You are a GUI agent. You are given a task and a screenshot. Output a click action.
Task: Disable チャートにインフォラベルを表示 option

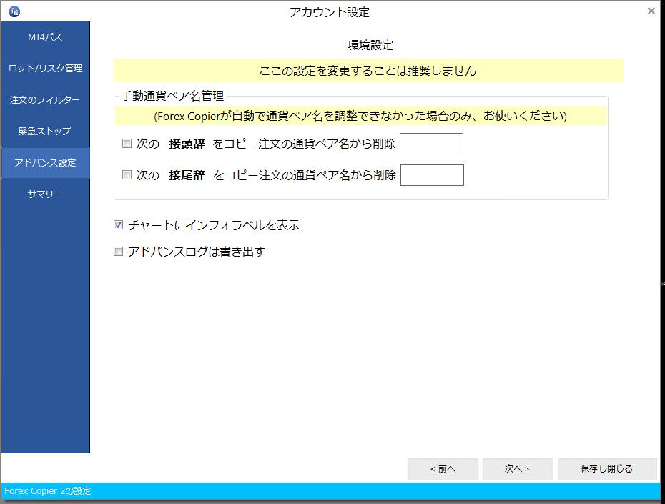[x=118, y=224]
